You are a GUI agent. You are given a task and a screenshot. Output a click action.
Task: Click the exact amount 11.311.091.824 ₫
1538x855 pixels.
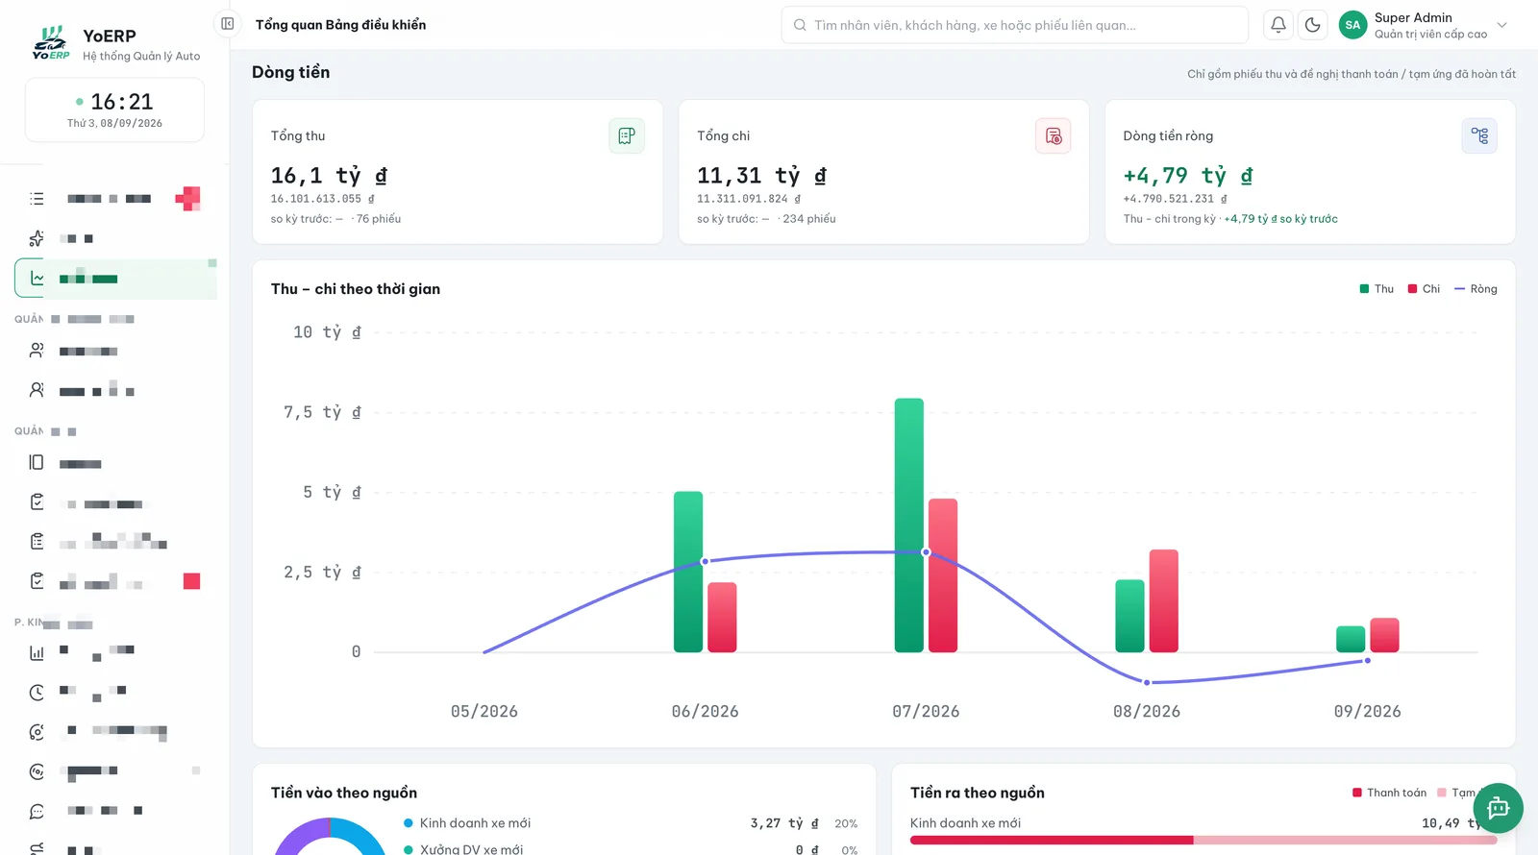coord(749,199)
